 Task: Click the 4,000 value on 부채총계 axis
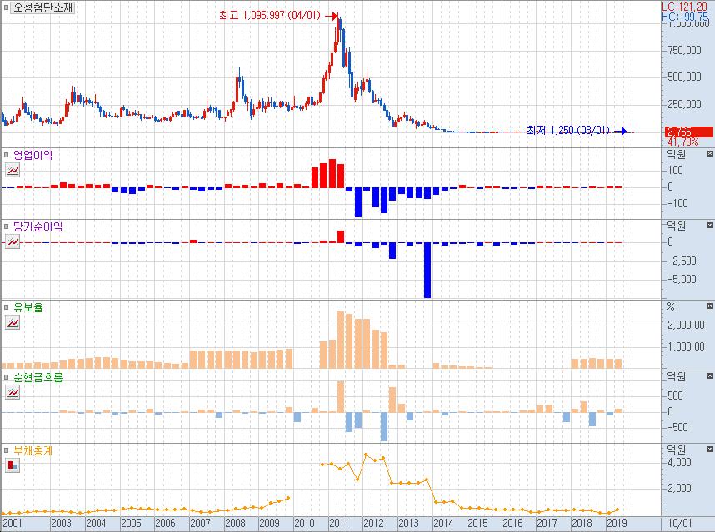click(x=679, y=462)
